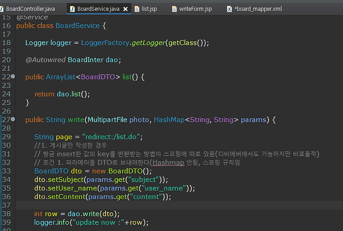Screen dimensions: 343x231
Task: Click the underlined word Hashmap in comment
Action: (168, 163)
